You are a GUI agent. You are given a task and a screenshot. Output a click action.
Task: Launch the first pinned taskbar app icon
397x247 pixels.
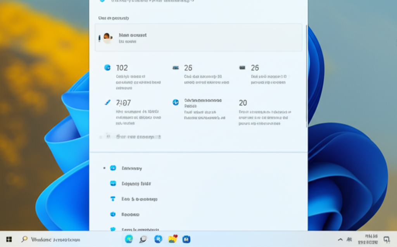(x=129, y=239)
